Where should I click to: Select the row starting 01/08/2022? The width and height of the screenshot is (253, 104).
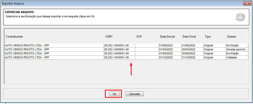(126, 45)
